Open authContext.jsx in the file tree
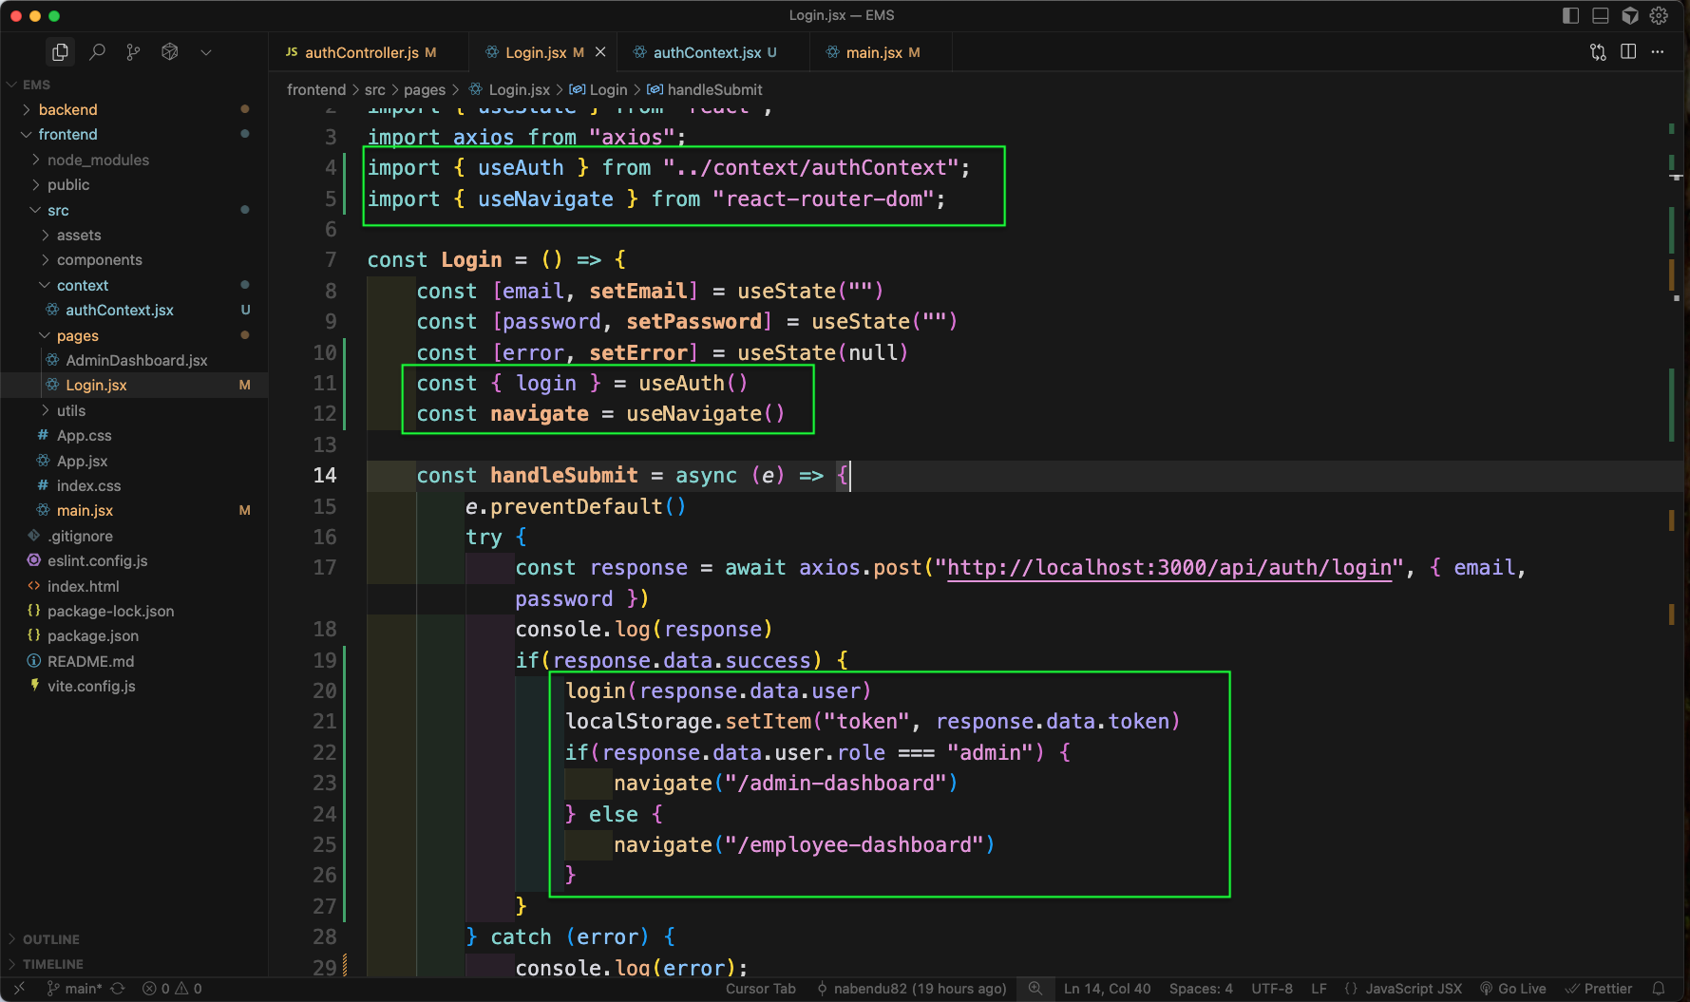The height and width of the screenshot is (1002, 1690). 134,311
